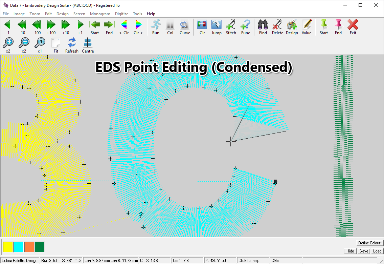Screen dimensions: 384x264
Task: Select the yellow colour swatch
Action: click(x=8, y=247)
